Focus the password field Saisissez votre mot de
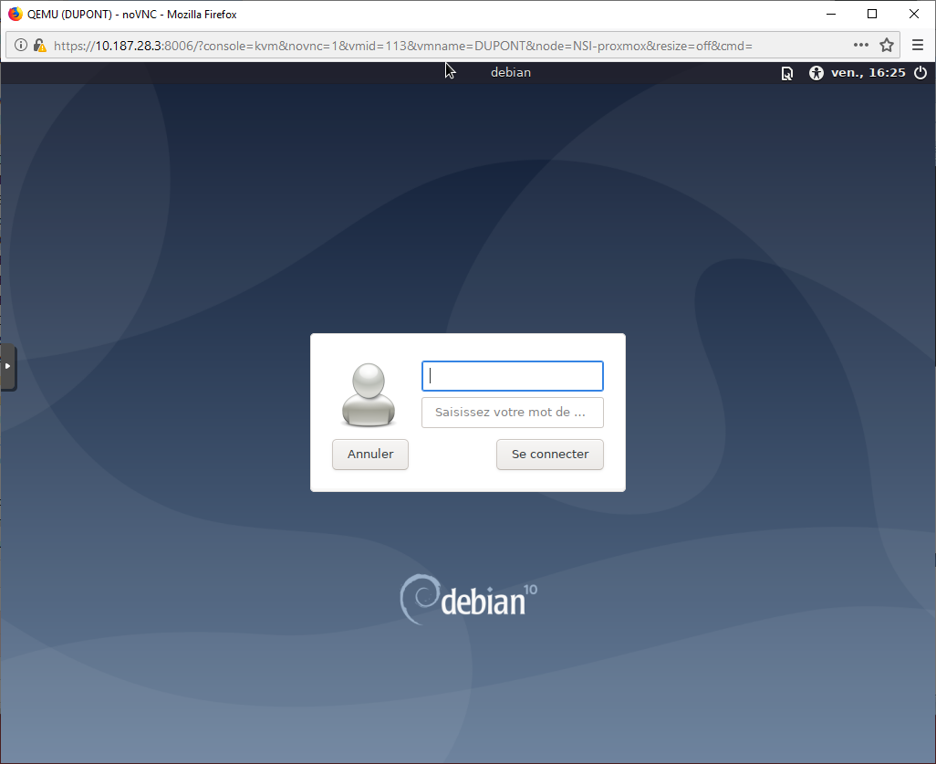The width and height of the screenshot is (936, 764). click(512, 413)
